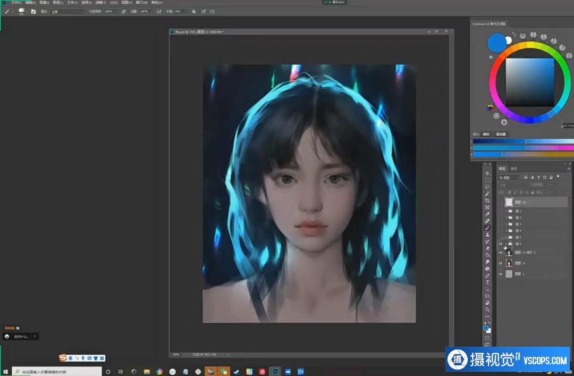The width and height of the screenshot is (574, 376).
Task: Select the History Brush tool
Action: point(487,241)
